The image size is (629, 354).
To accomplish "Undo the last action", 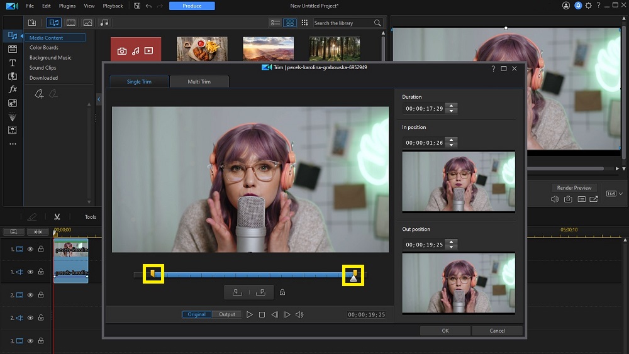I will pos(149,6).
